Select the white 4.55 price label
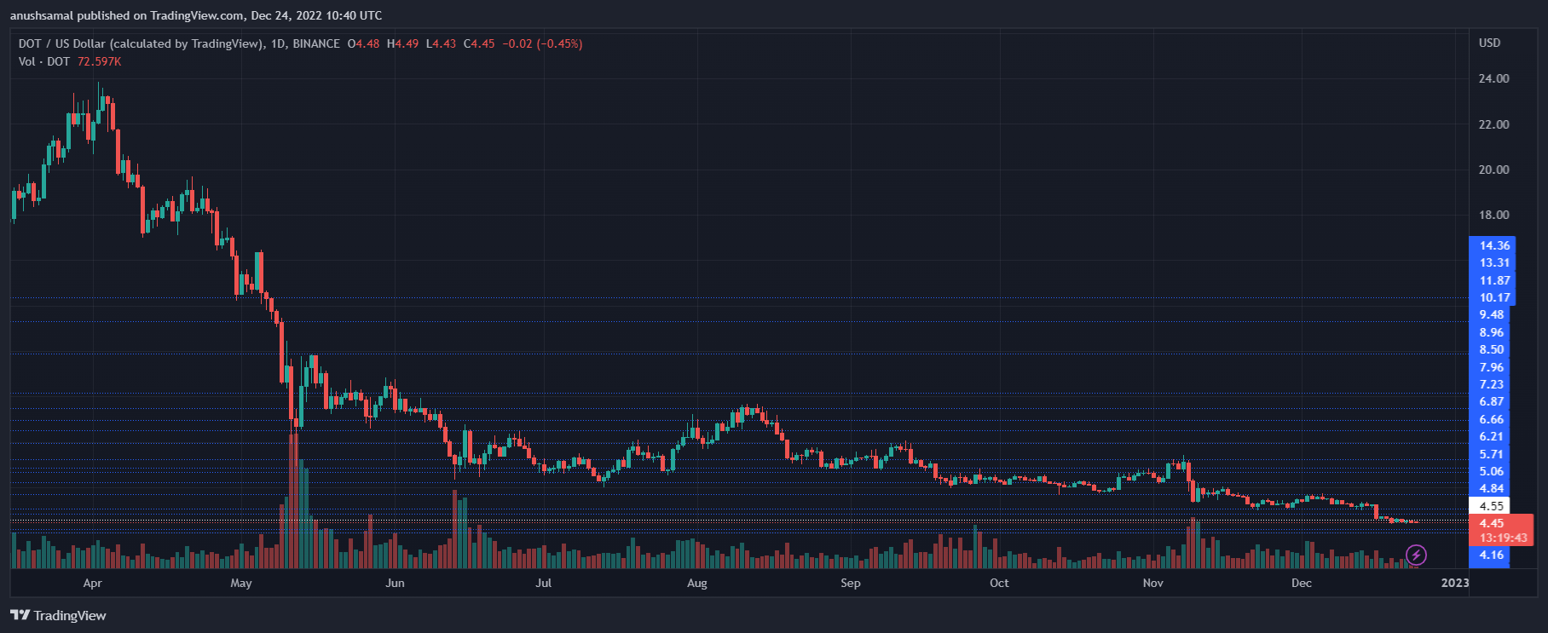Screen dimensions: 1548x633 [1492, 506]
